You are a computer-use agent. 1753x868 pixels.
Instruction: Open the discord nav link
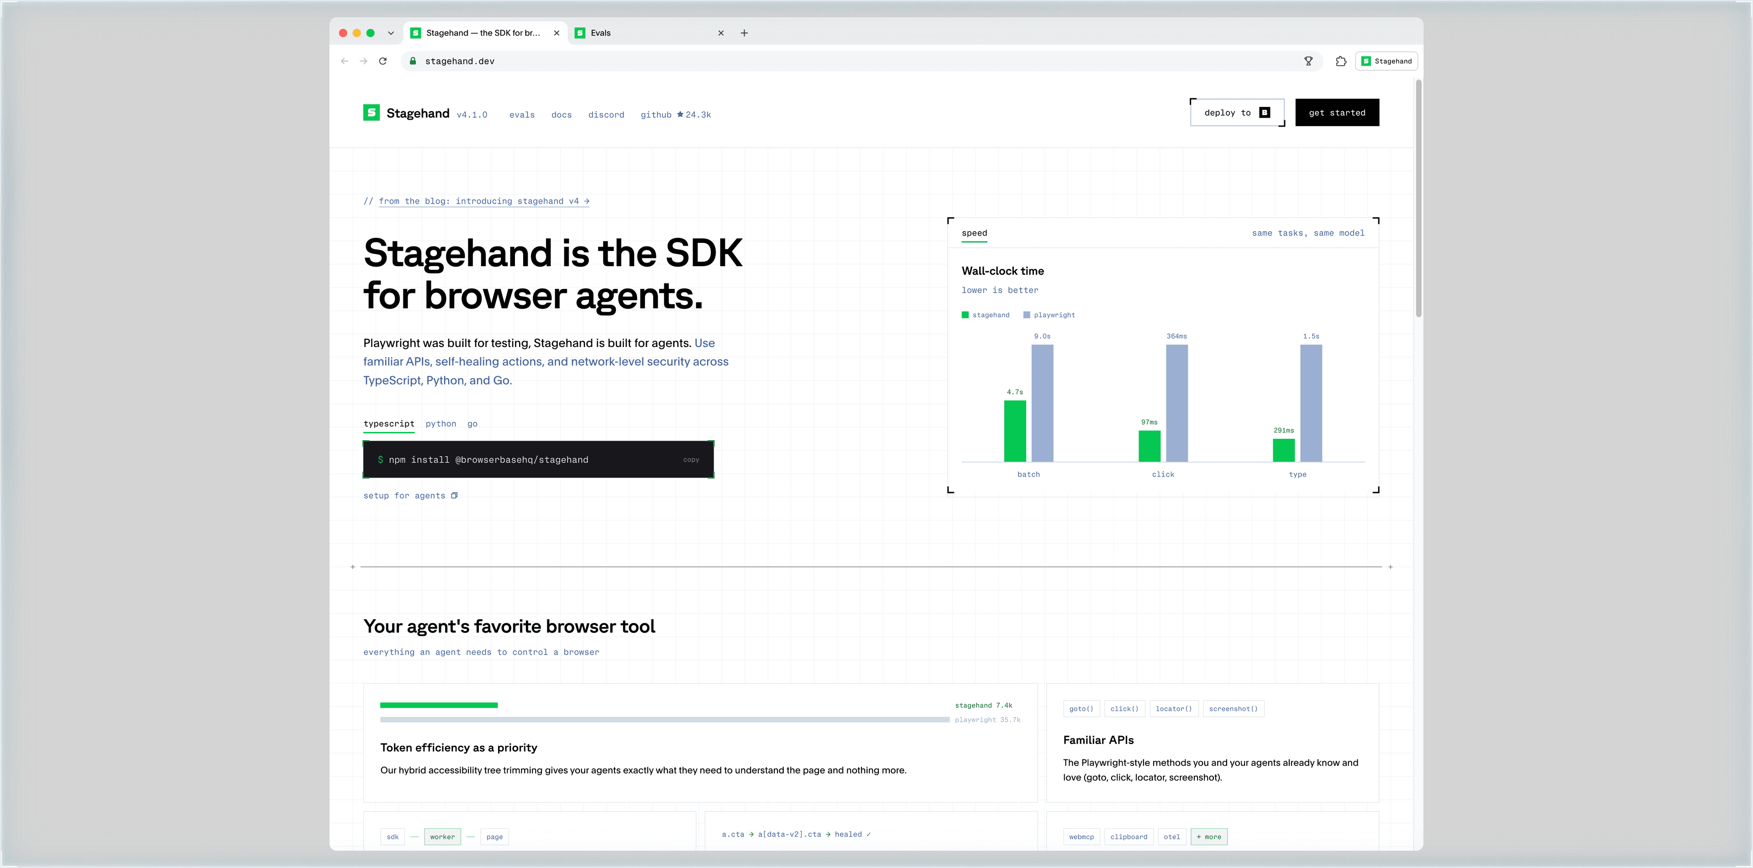[606, 115]
